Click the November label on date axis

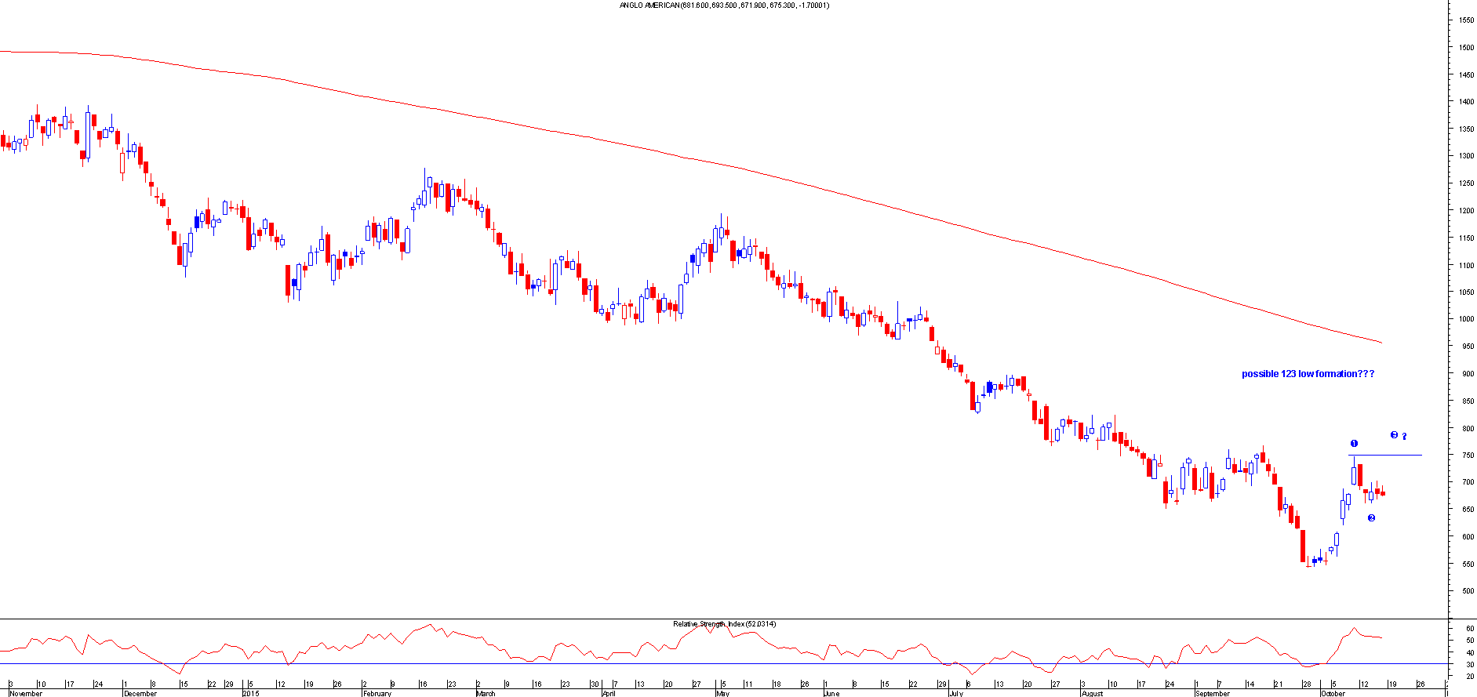[26, 693]
